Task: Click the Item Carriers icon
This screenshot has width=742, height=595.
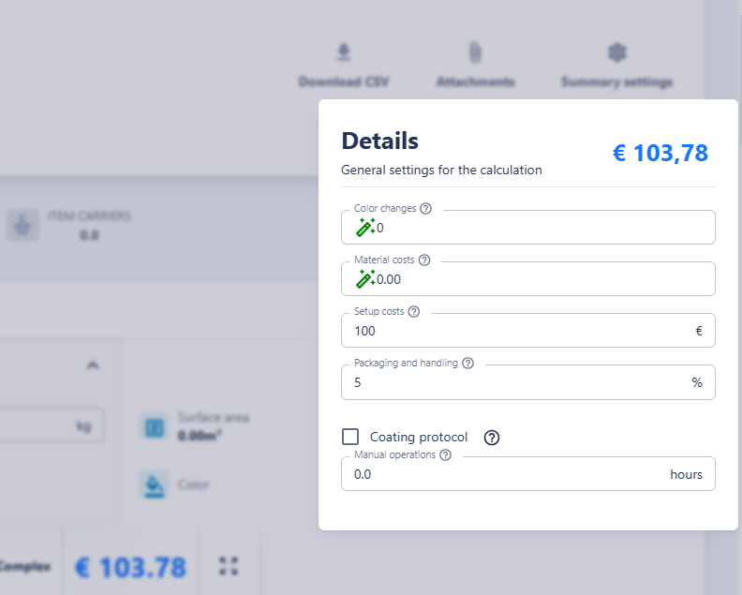Action: (x=22, y=225)
